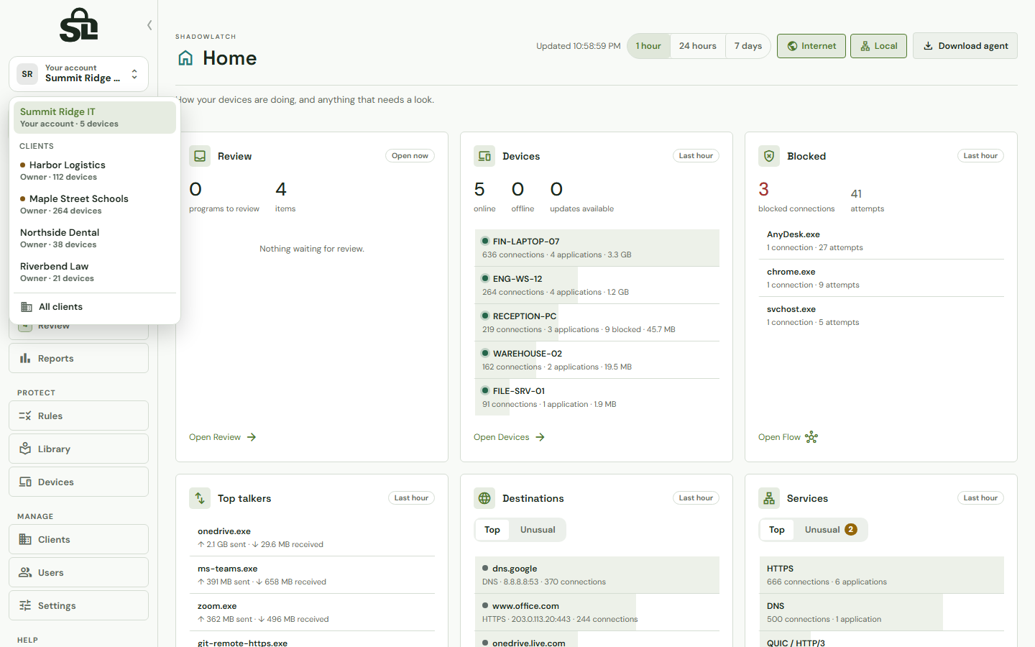Screen dimensions: 1035x647
Task: Click the Top talkers arrows icon
Action: click(200, 498)
